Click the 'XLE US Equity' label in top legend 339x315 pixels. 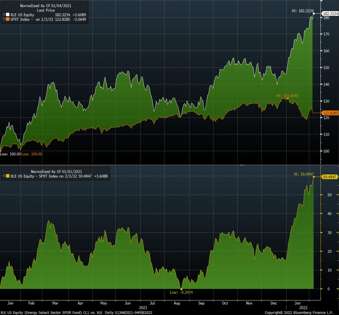pyautogui.click(x=22, y=15)
